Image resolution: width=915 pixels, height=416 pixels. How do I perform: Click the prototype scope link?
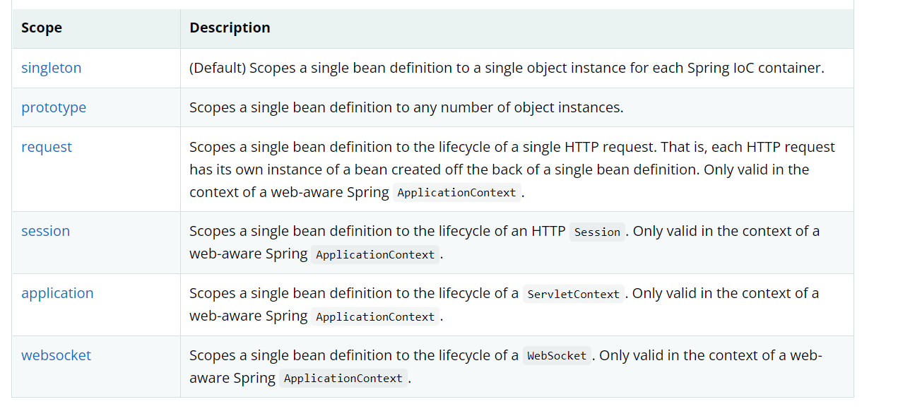coord(54,107)
